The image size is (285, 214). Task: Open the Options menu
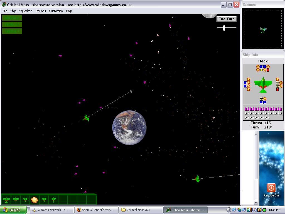[x=41, y=11]
